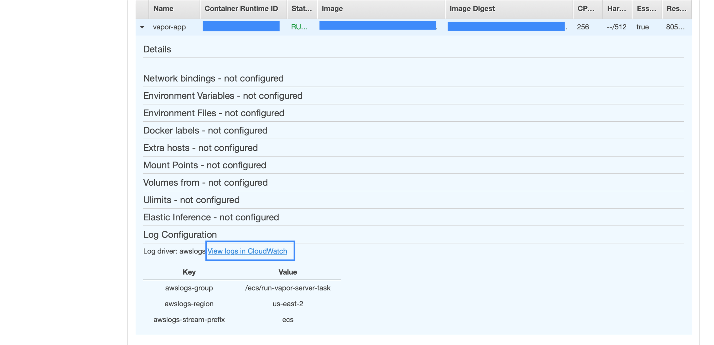Click the Environment Variables not configured row
The height and width of the screenshot is (345, 714).
pos(223,96)
